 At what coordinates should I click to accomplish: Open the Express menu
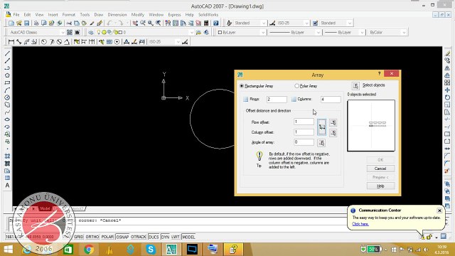tap(174, 14)
